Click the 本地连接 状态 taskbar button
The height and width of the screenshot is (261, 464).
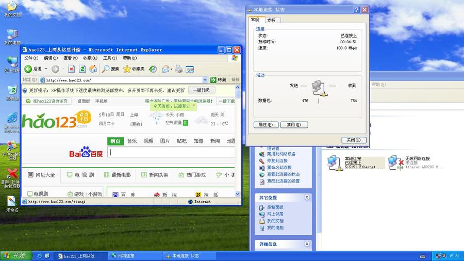pyautogui.click(x=189, y=256)
